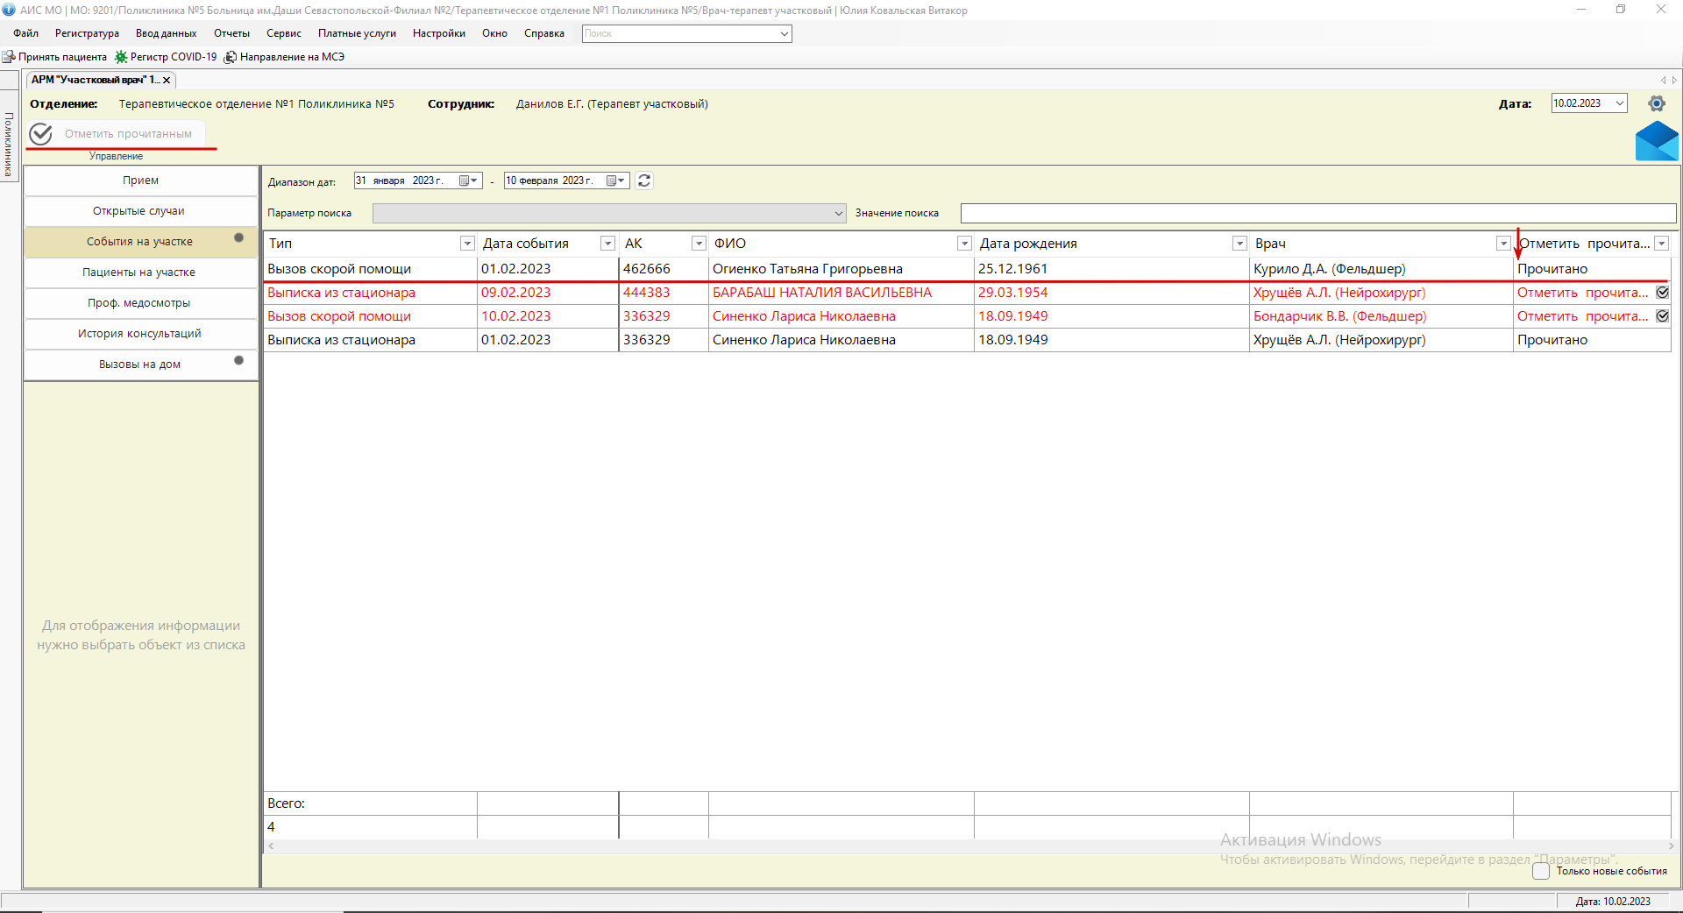Mark Вызов скорой помощи 10.02.2023 as read

(x=1662, y=316)
